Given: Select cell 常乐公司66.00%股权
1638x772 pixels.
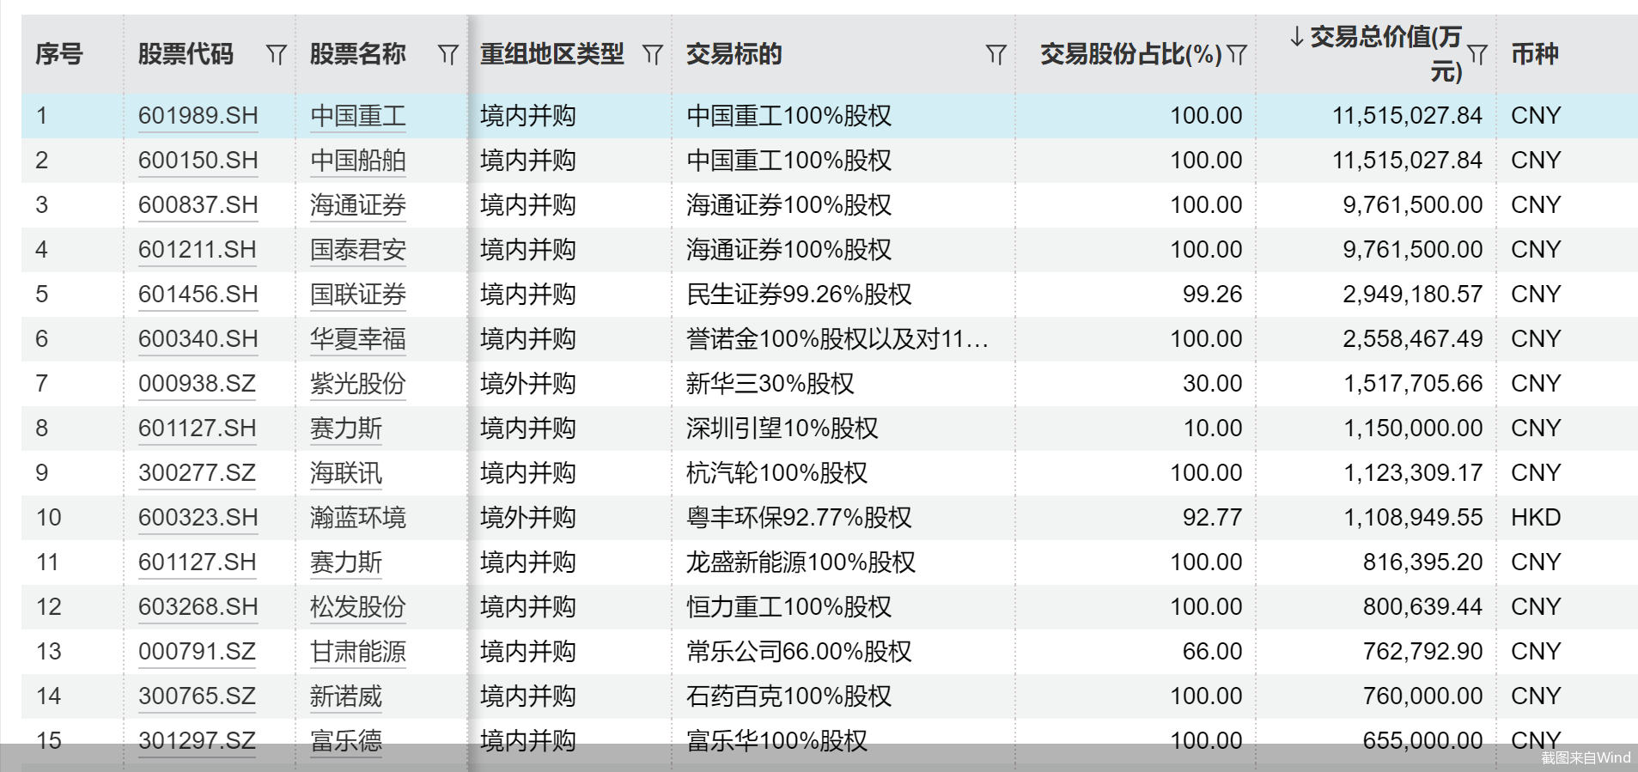Looking at the screenshot, I should point(799,652).
